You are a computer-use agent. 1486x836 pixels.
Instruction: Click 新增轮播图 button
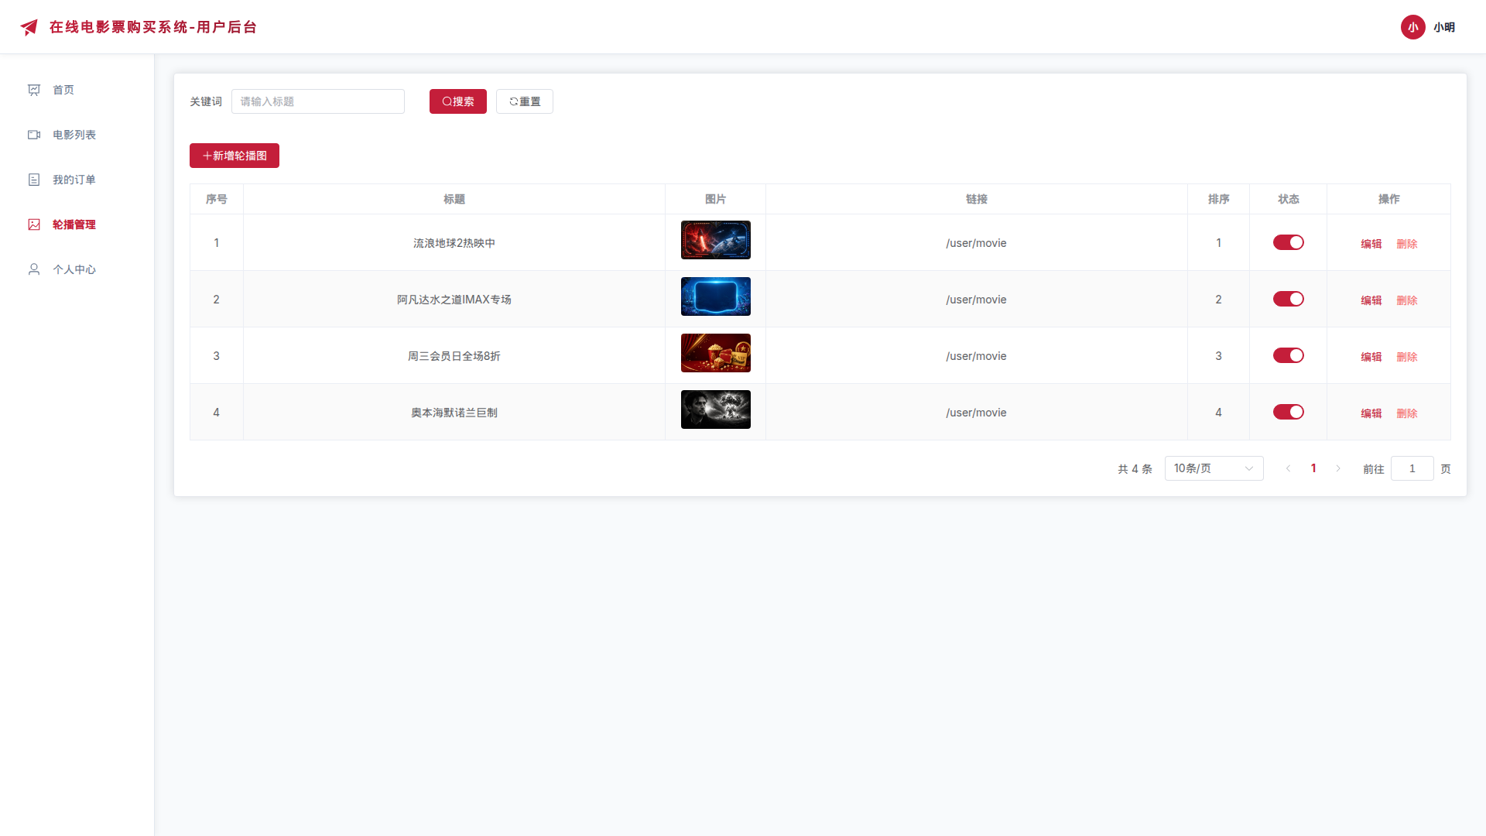(235, 156)
